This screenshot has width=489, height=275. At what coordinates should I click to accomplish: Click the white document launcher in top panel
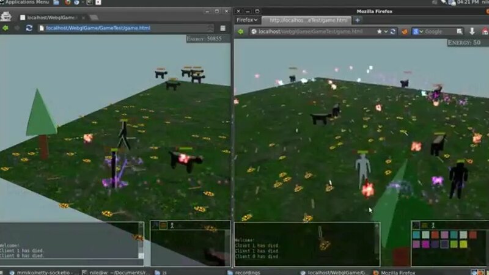98,2
